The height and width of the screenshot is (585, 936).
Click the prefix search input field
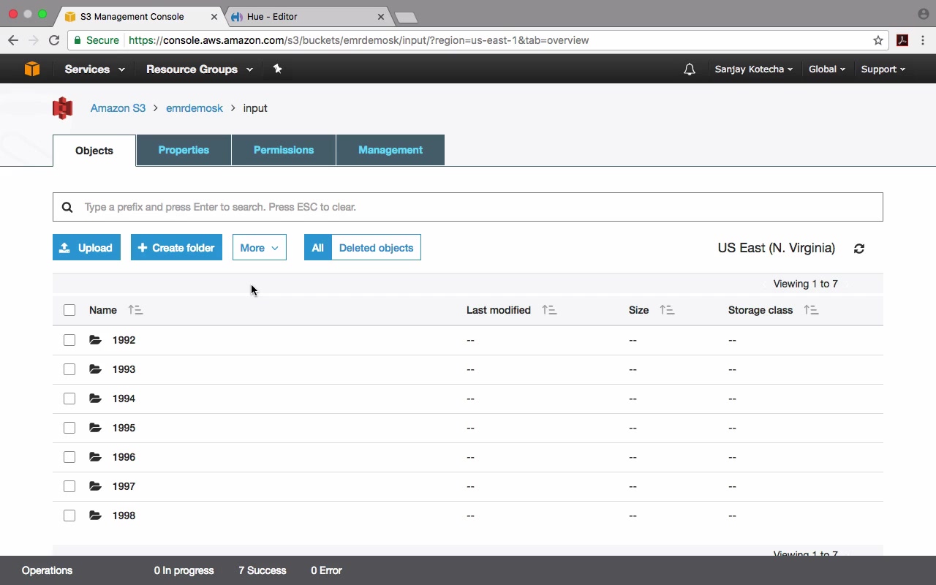(468, 207)
